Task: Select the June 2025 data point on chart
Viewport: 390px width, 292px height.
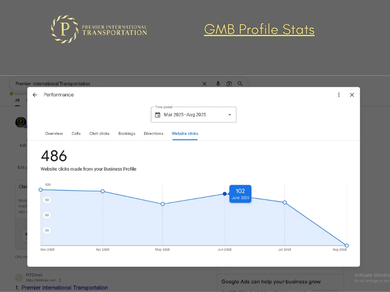Action: (225, 194)
